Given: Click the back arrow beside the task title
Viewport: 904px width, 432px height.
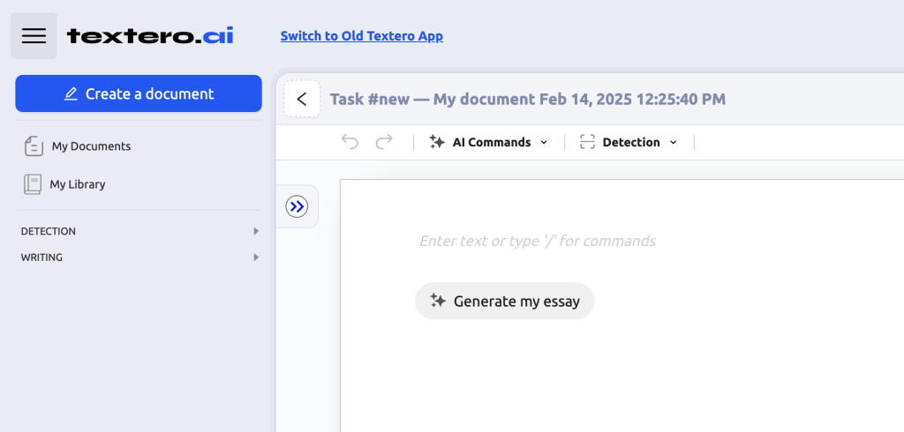Looking at the screenshot, I should tap(302, 99).
